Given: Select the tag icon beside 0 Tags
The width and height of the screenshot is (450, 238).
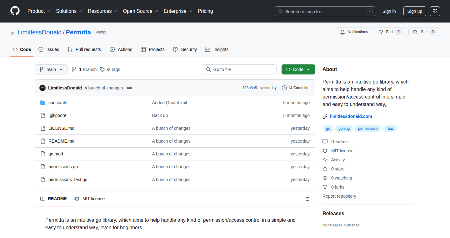Looking at the screenshot, I should click(102, 69).
